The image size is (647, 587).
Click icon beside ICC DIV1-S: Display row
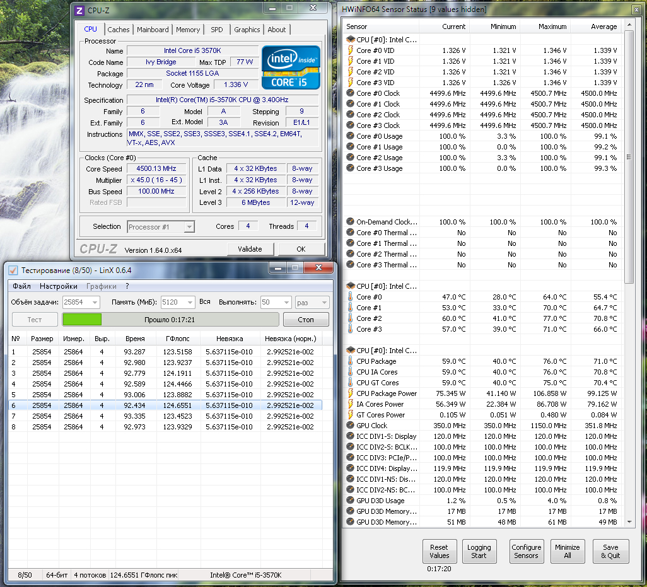coord(351,436)
